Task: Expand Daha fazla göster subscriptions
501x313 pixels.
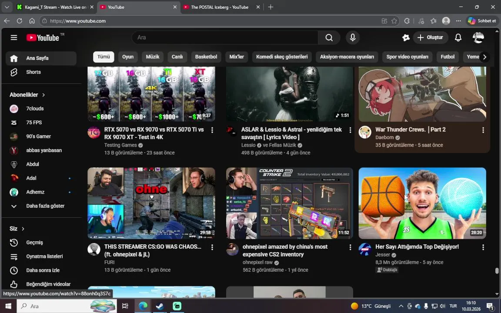Action: click(41, 206)
